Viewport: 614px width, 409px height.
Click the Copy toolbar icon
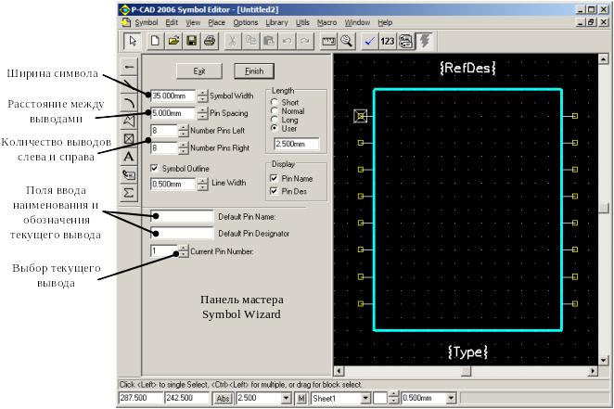pos(250,41)
